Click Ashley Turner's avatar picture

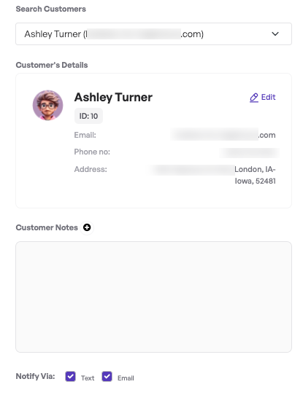(x=47, y=105)
